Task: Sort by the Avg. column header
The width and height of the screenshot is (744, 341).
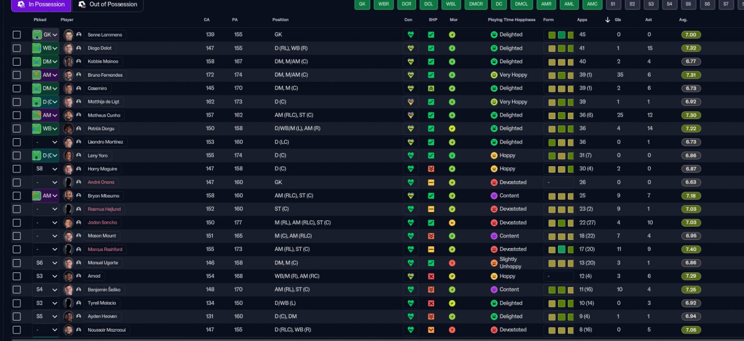Action: [683, 20]
